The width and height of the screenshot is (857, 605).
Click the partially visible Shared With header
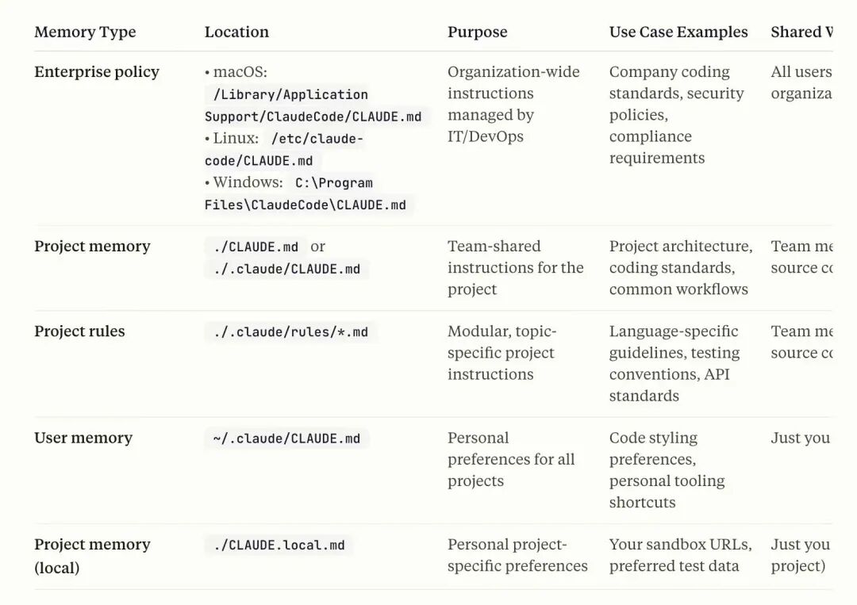801,32
